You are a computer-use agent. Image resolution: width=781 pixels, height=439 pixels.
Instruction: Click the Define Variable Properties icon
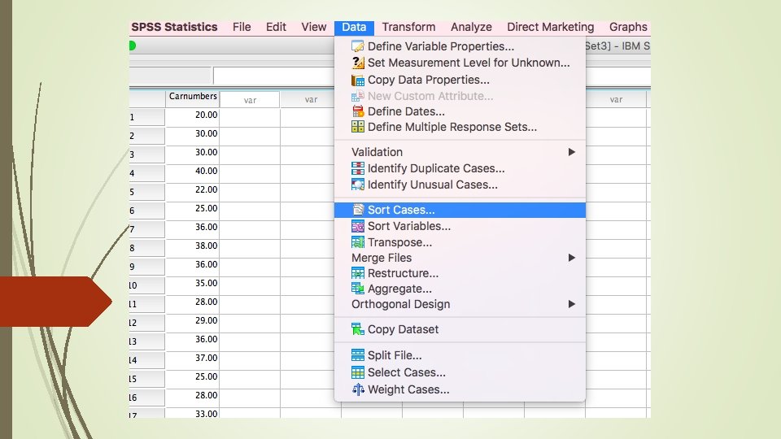click(x=358, y=46)
